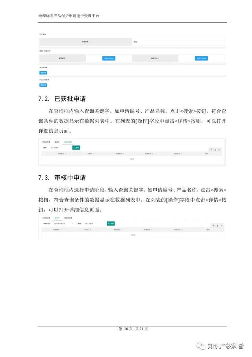Click the heading '7.3. 审核中申请'
This screenshot has width=252, height=357.
point(62,178)
